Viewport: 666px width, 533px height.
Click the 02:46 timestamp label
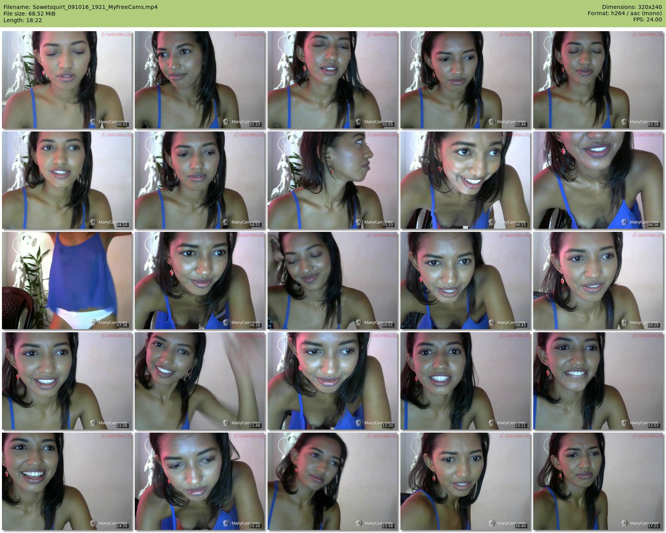(520, 124)
